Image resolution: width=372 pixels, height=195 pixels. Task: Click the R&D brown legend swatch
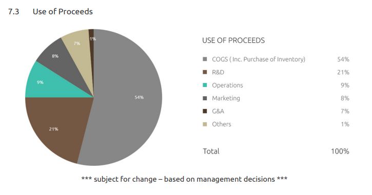[x=205, y=72]
